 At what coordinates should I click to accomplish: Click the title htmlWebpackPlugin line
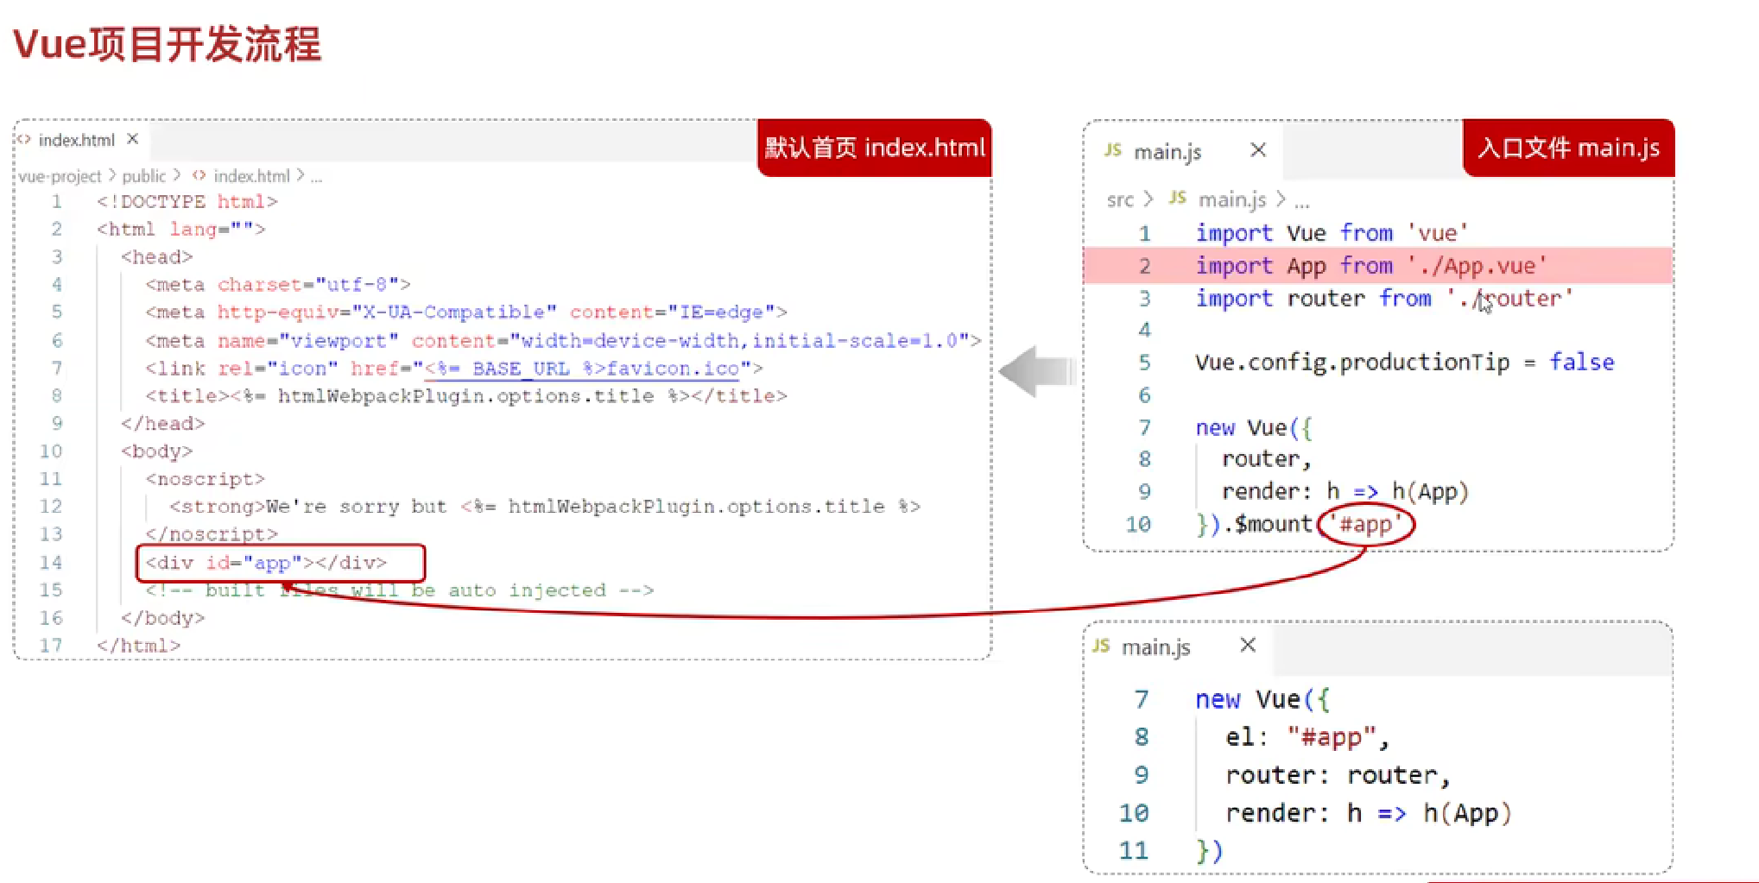pyautogui.click(x=466, y=396)
